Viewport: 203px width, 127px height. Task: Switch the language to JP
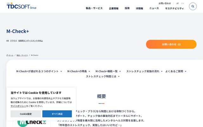pyautogui.click(x=177, y=3)
